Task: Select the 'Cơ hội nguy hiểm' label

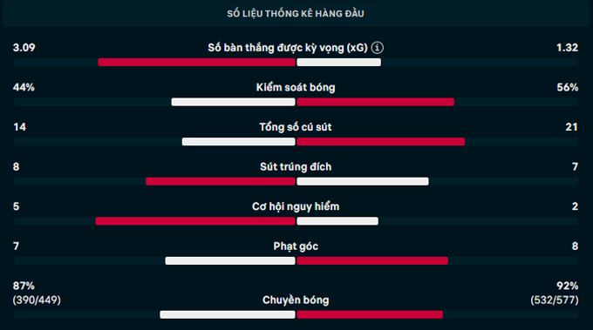Action: 296,206
